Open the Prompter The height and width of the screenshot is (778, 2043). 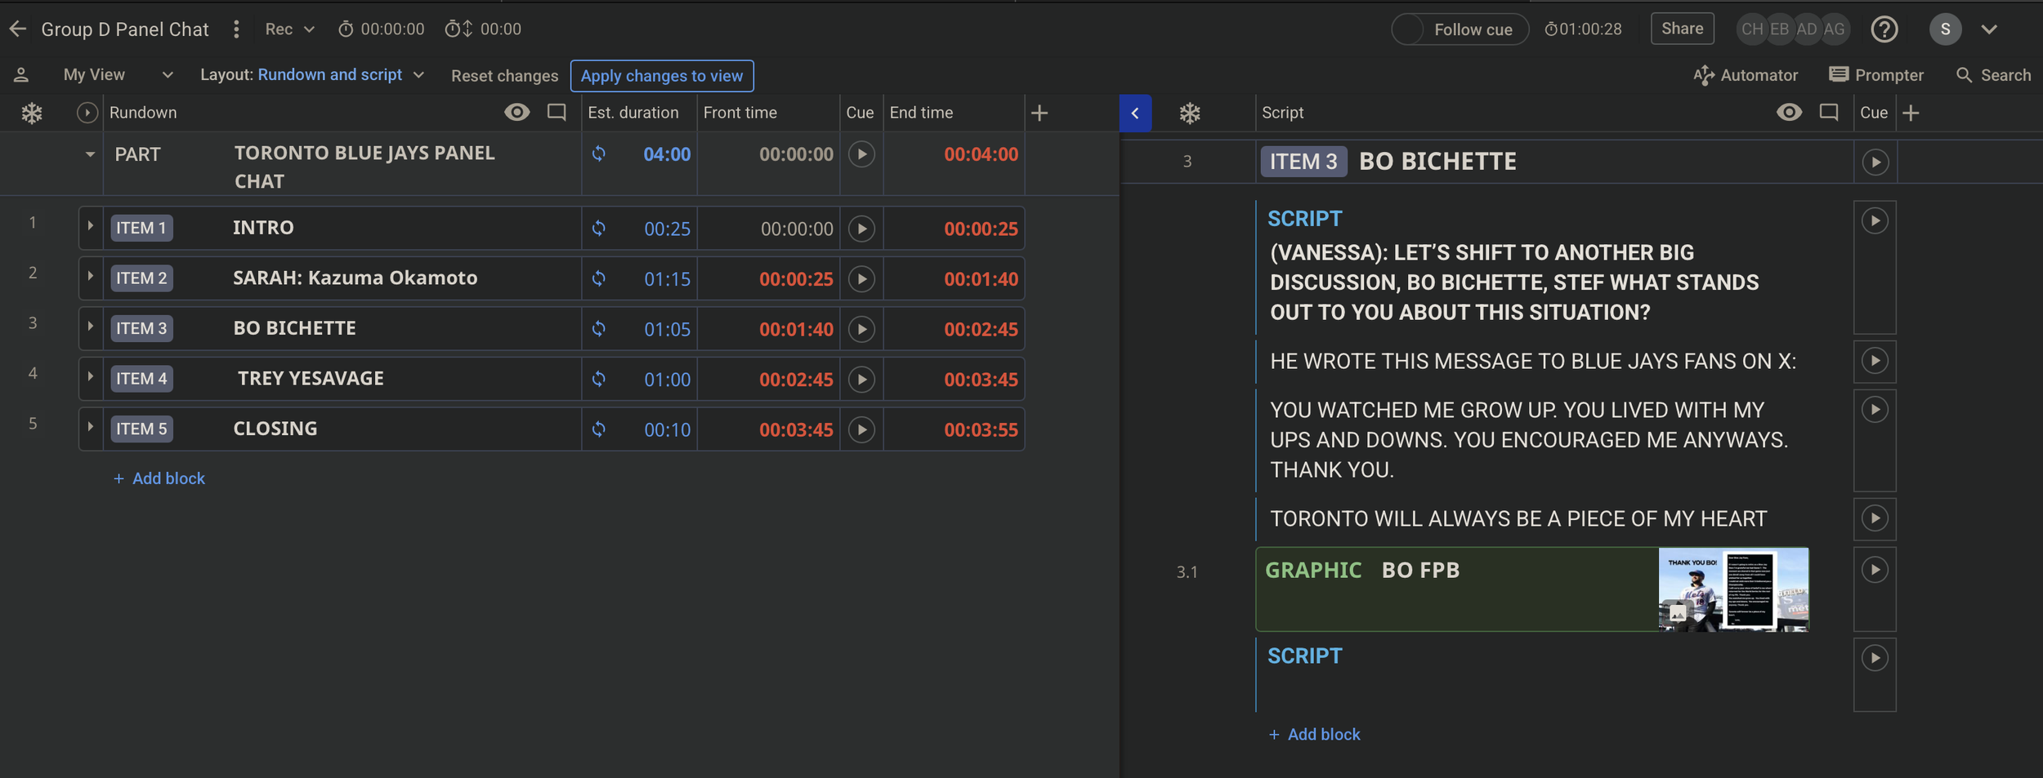coord(1876,75)
